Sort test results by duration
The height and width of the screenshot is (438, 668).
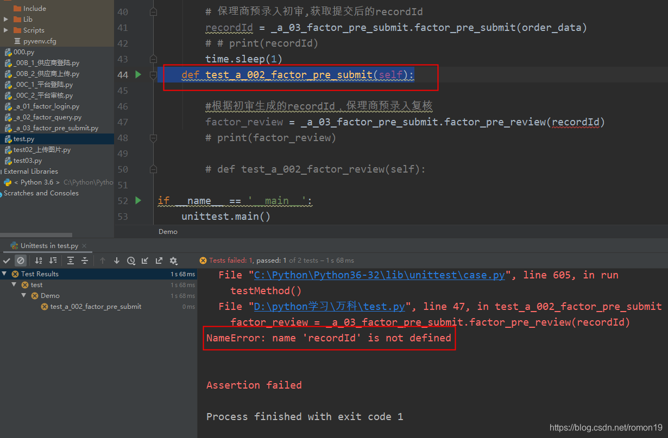(53, 261)
